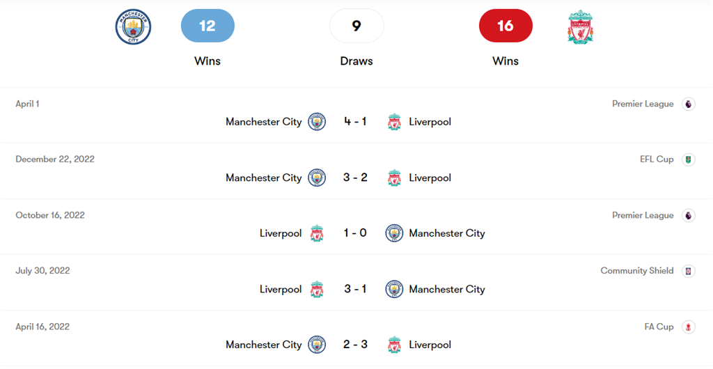Click the EFL Cup logo icon
This screenshot has width=713, height=369.
click(688, 159)
